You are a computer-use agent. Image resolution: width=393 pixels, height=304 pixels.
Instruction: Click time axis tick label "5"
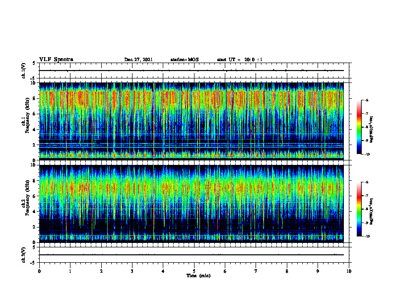[194, 271]
